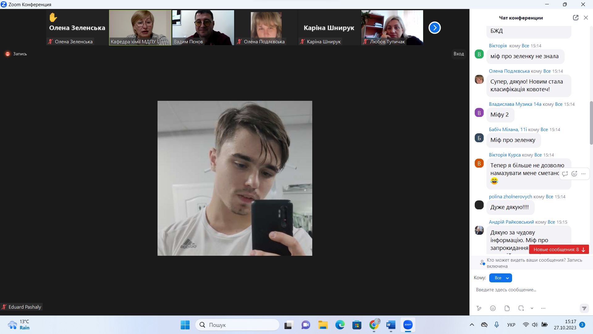The image size is (593, 334).
Task: Expand the screenshot options chevron in chat
Action: coord(532,308)
